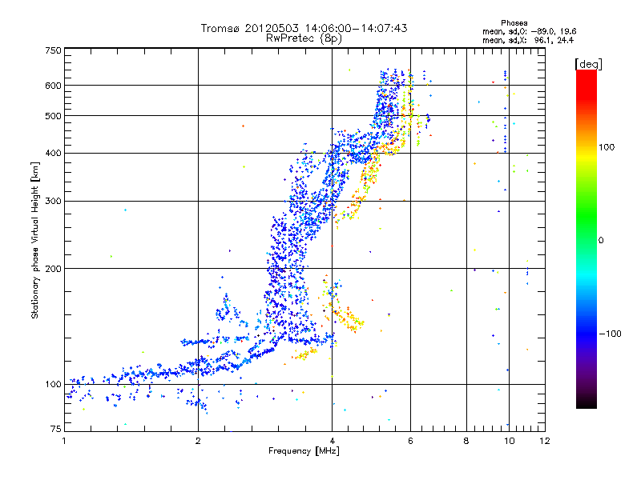
Task: Click the colorbar label "0"
Action: (601, 240)
